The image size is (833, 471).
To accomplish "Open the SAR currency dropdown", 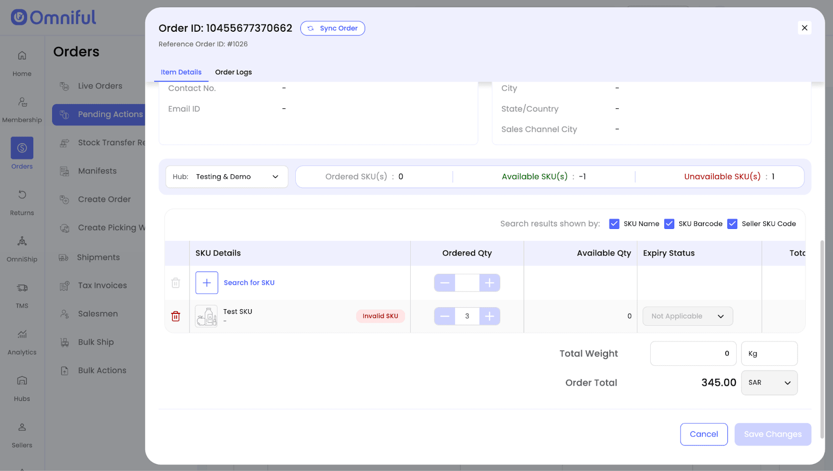I will (769, 383).
